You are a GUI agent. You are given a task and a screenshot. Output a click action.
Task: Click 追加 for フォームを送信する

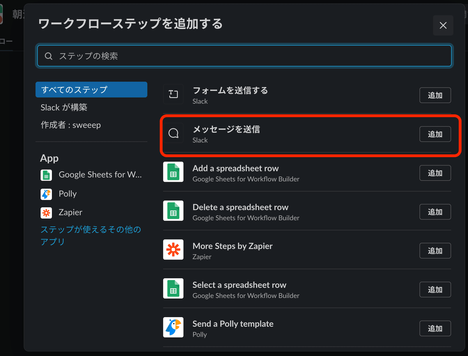(435, 95)
